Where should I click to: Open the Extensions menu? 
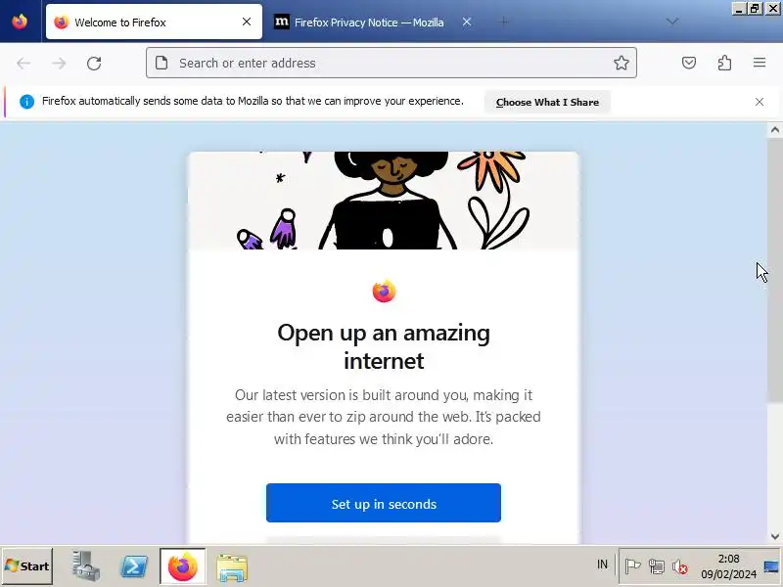(x=724, y=63)
